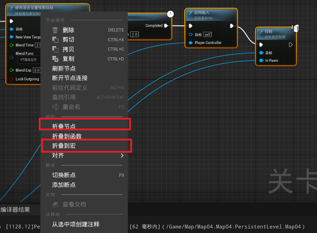Viewport: 317px width, 233px height.
Task: Click the New View Target pin
Action: click(x=12, y=37)
